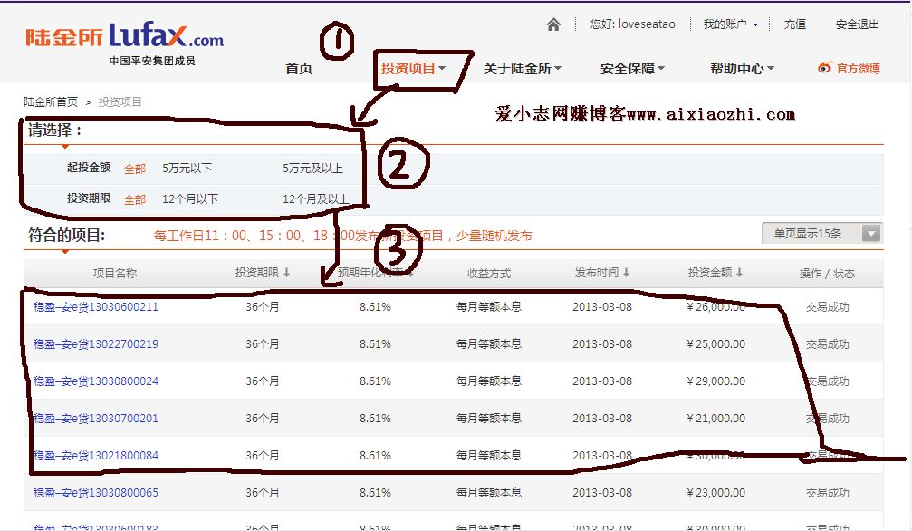Viewport: 912px width, 531px height.
Task: Open project 稳盈-安e贷13030700201
Action: click(96, 419)
